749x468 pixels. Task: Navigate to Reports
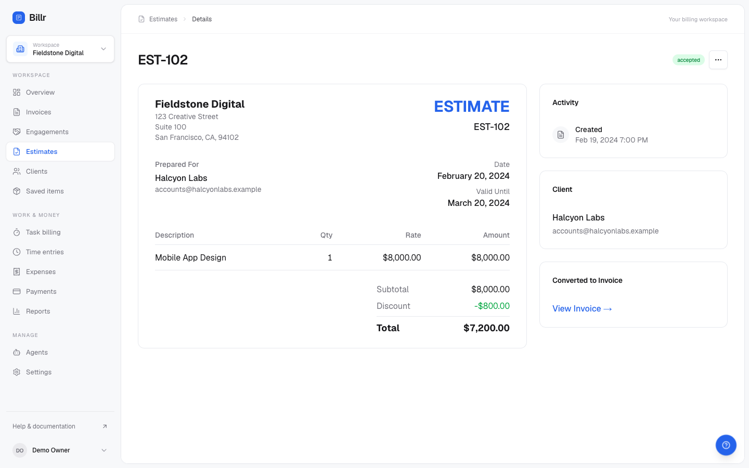60,311
